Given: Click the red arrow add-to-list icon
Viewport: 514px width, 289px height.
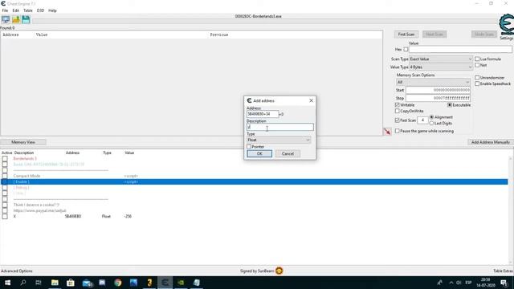Looking at the screenshot, I should point(387,132).
